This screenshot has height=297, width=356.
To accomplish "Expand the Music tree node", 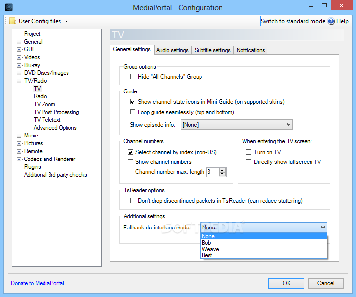I will 19,136.
